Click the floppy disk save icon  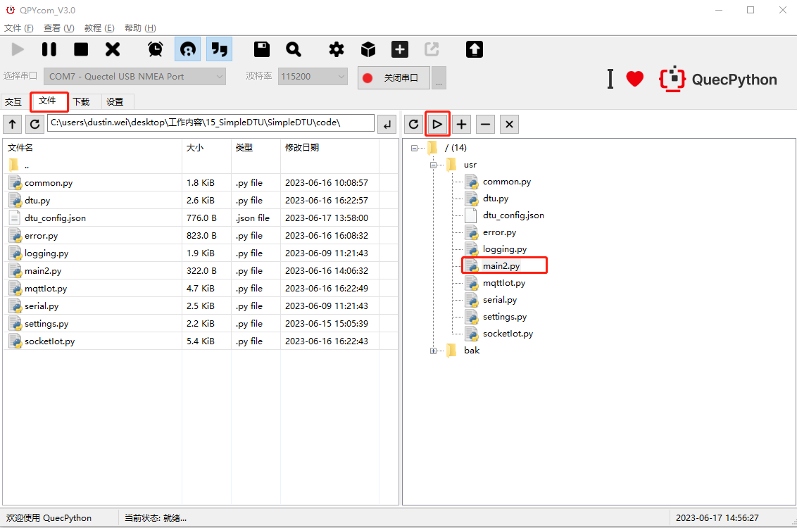point(262,49)
